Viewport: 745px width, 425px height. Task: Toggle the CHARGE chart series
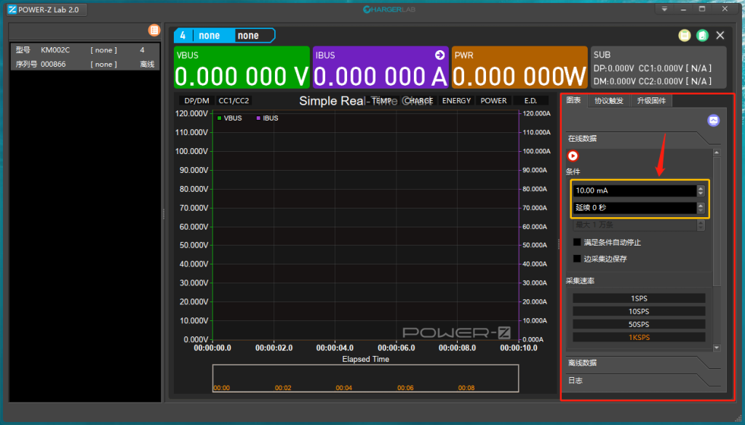point(418,100)
